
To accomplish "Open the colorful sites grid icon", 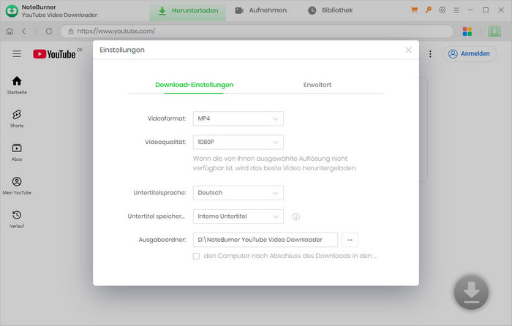I will pyautogui.click(x=467, y=31).
